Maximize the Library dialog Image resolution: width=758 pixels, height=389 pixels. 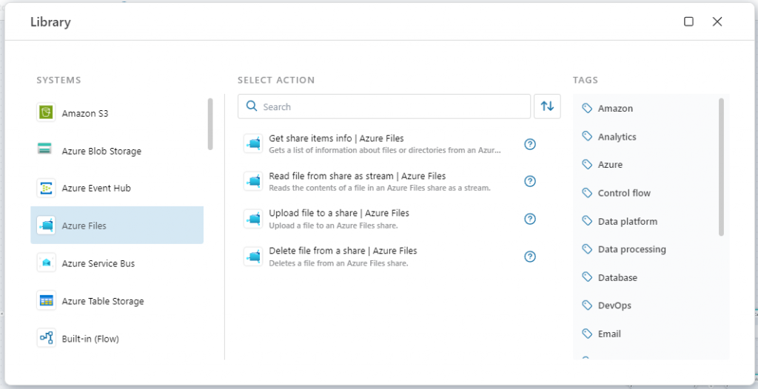[x=689, y=21]
